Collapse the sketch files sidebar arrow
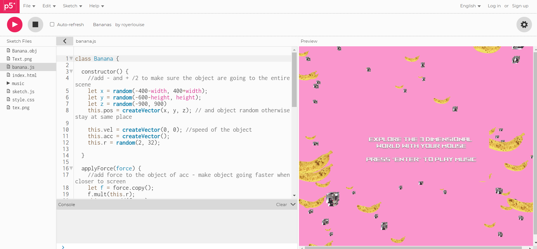This screenshot has width=537, height=249. point(65,41)
